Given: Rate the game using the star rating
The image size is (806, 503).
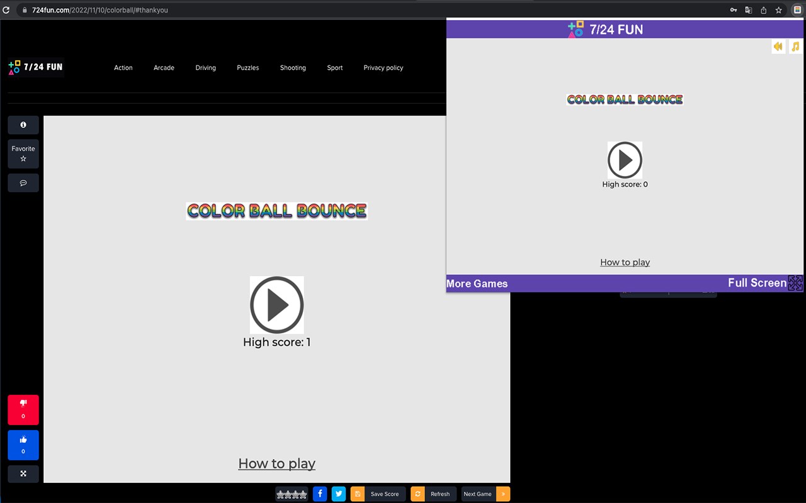Looking at the screenshot, I should [x=292, y=494].
